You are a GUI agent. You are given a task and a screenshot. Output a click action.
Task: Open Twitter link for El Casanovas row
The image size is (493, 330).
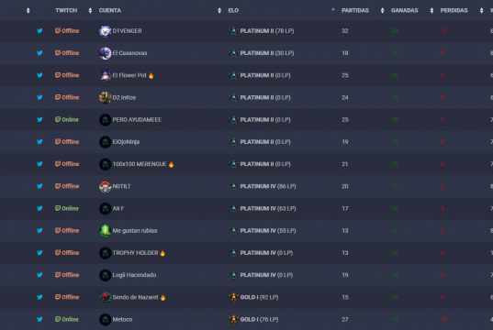[x=39, y=53]
